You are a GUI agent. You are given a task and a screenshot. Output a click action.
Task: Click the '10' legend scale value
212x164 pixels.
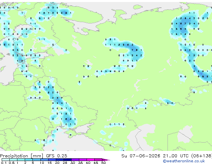pyautogui.click(x=42, y=163)
